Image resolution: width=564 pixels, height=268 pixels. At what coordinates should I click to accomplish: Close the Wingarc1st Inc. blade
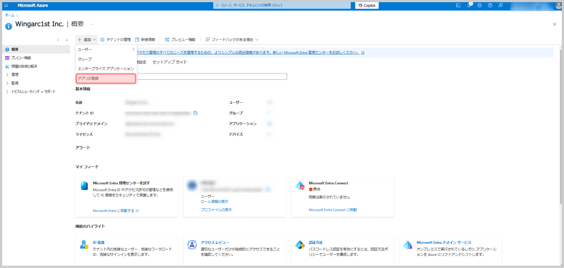(555, 24)
